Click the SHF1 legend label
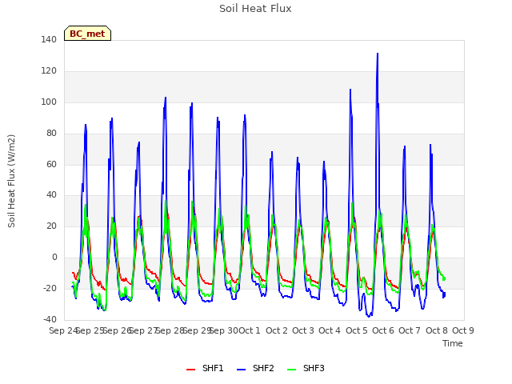This screenshot has width=512, height=384. click(213, 368)
